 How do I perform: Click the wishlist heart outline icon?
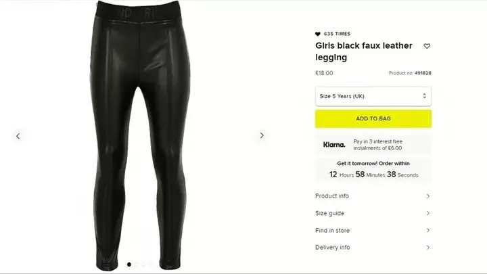click(x=427, y=46)
